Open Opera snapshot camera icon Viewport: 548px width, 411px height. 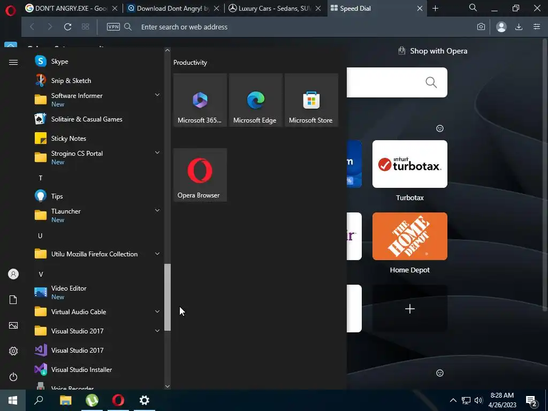pyautogui.click(x=481, y=27)
